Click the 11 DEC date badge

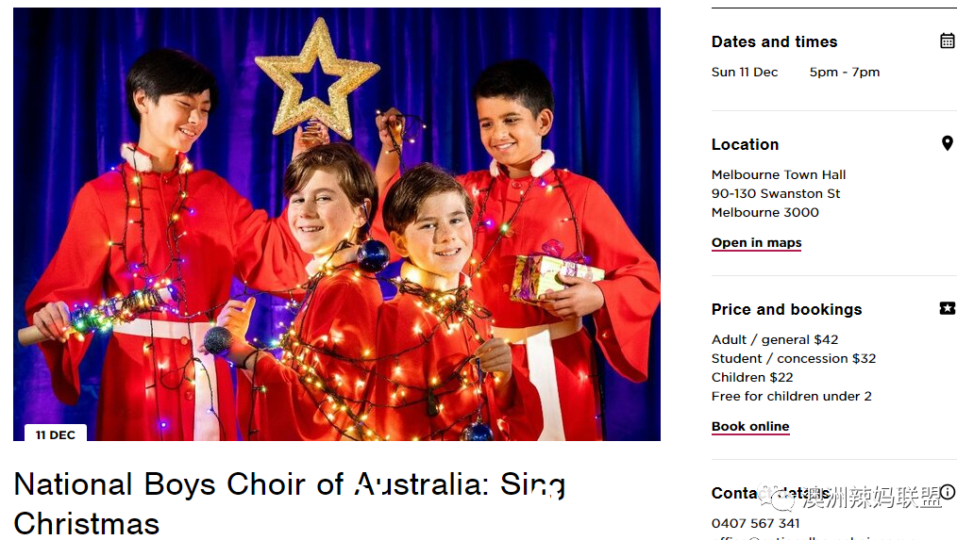(x=56, y=434)
